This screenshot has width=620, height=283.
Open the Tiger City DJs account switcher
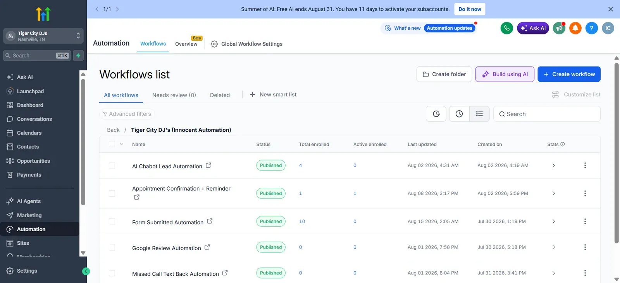(x=43, y=36)
